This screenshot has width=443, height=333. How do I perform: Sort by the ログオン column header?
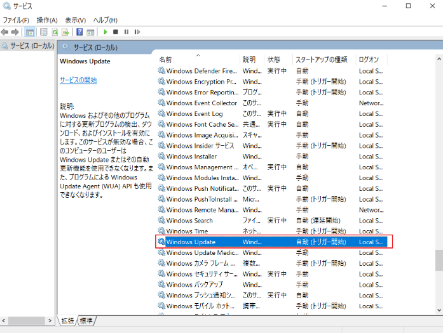372,60
